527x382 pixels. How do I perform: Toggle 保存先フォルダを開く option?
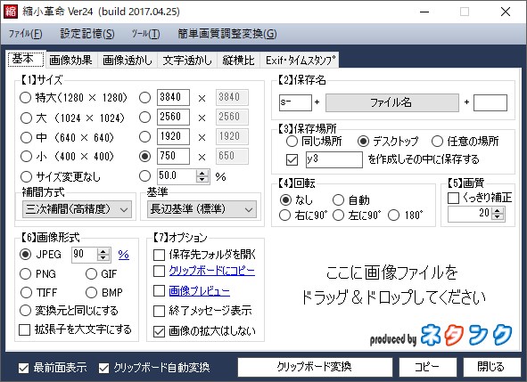[x=159, y=255]
